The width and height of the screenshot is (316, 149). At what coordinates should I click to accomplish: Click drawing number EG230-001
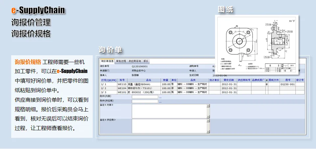pyautogui.click(x=288, y=84)
